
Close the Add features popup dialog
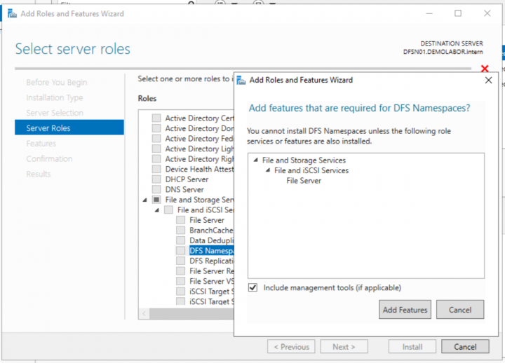488,80
